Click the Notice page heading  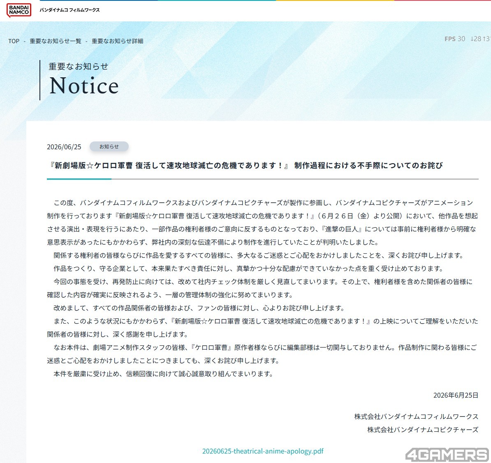coord(84,86)
